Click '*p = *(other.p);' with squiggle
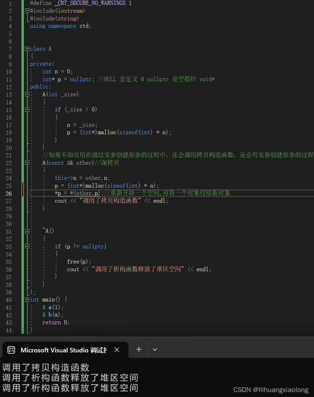The height and width of the screenshot is (397, 314). pos(79,193)
